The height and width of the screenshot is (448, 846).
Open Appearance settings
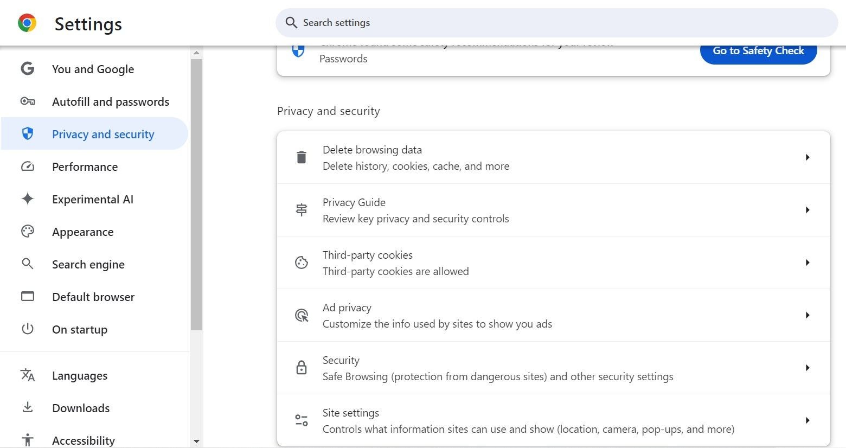tap(94, 232)
